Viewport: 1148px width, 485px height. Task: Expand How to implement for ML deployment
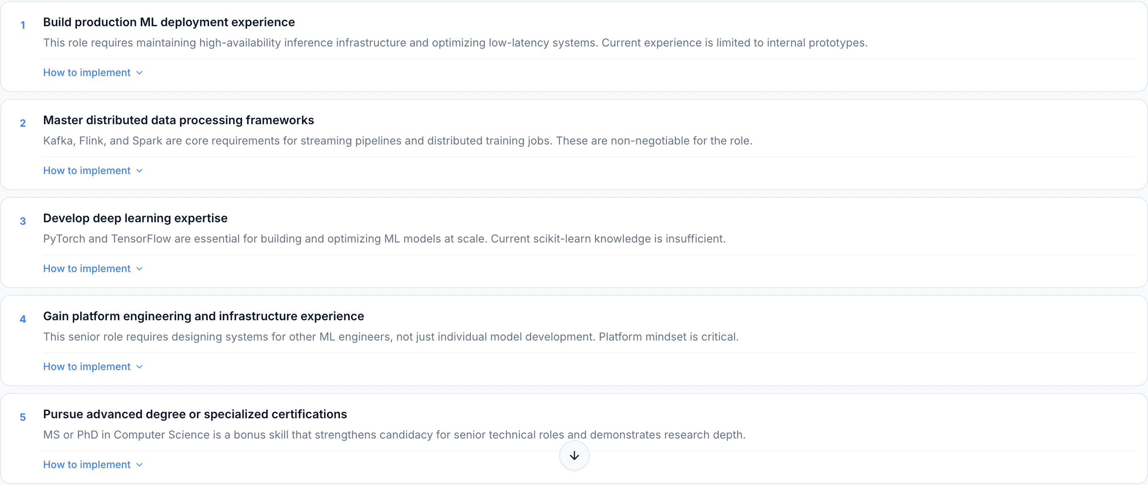(92, 73)
